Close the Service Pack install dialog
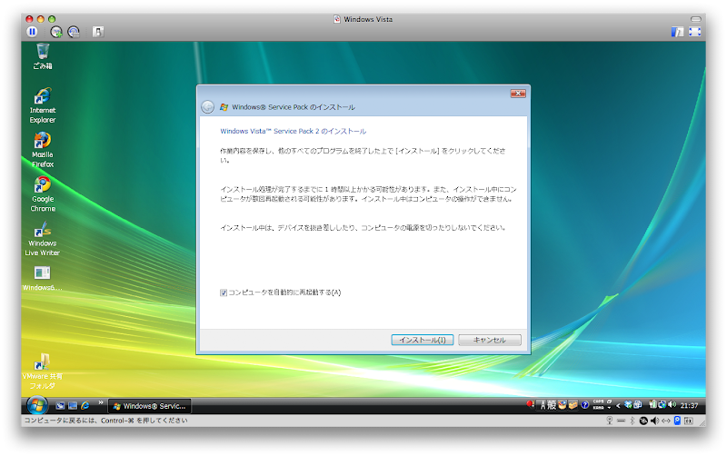This screenshot has width=727, height=456. 517,94
